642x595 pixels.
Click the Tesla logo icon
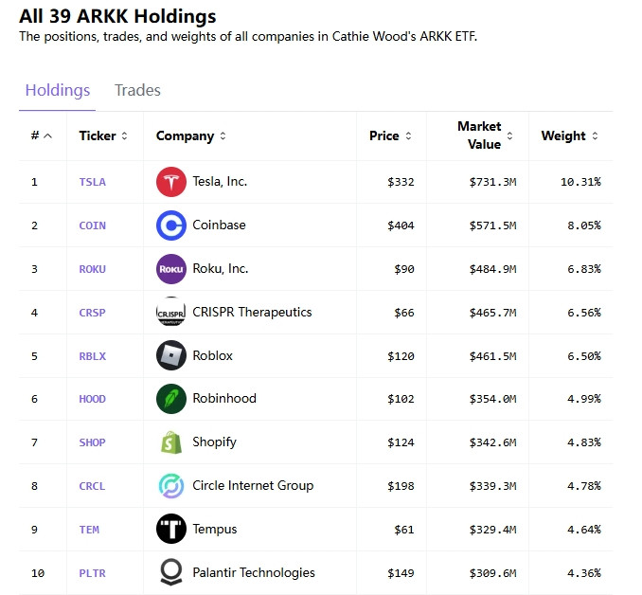pyautogui.click(x=171, y=182)
